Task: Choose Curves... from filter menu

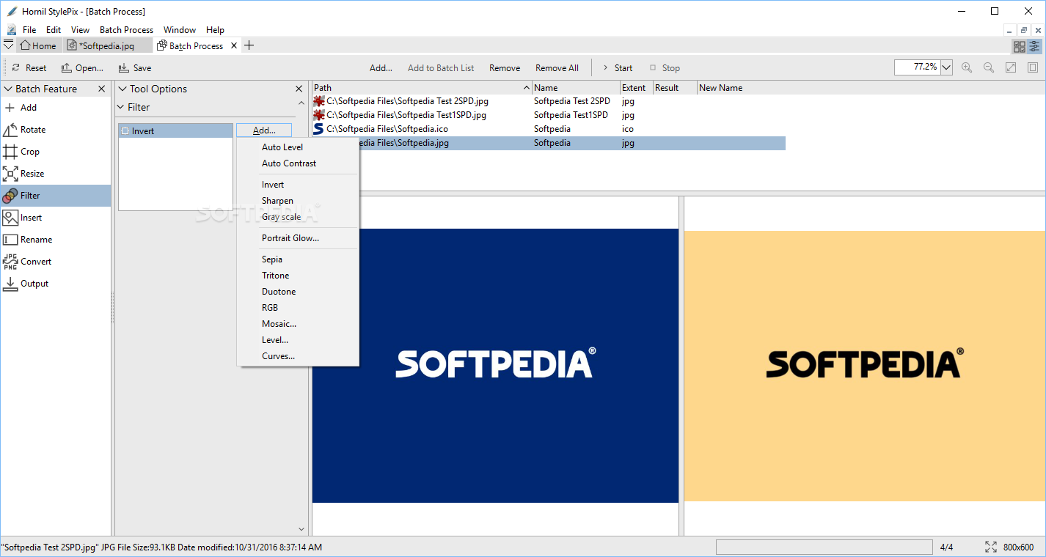Action: (x=298, y=356)
